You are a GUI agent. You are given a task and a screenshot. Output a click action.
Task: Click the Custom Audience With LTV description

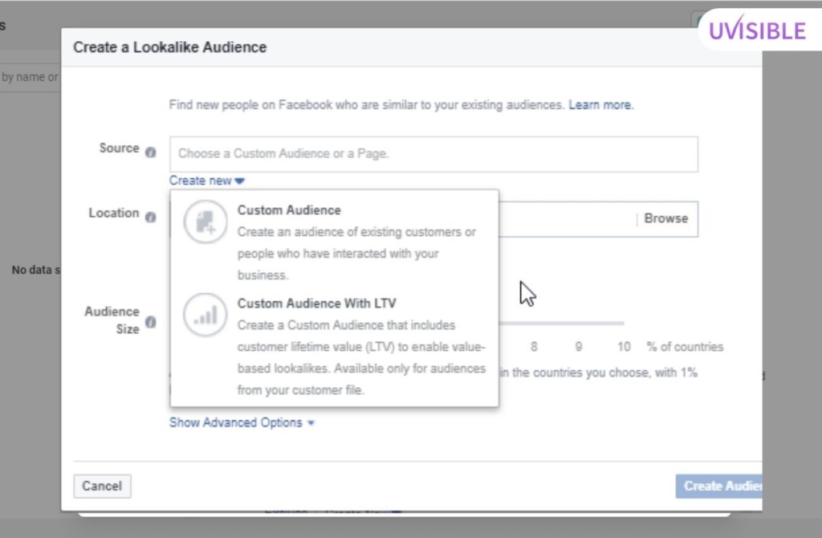pos(362,357)
